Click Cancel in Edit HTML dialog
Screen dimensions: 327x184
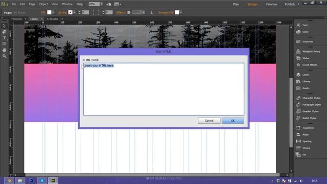tap(209, 121)
